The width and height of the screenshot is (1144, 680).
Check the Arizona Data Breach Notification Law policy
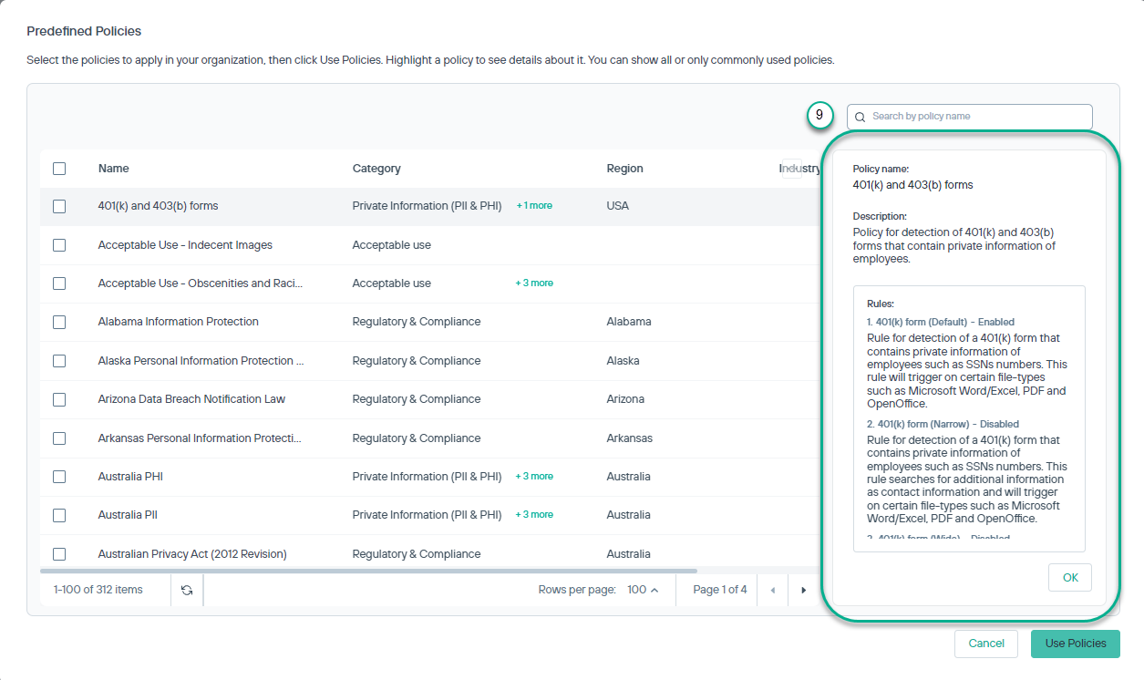tap(59, 399)
